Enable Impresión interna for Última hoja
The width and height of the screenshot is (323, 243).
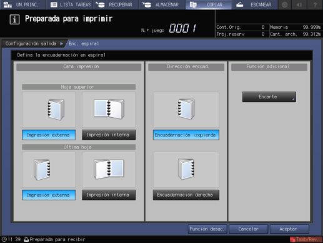click(109, 195)
